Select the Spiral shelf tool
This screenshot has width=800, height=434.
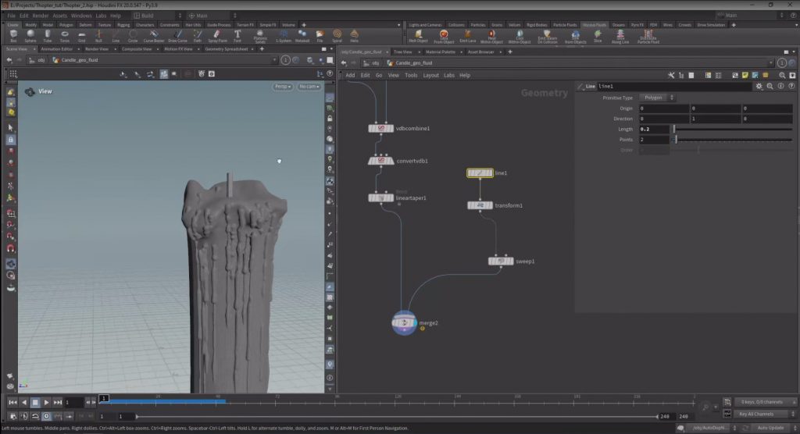coord(337,36)
